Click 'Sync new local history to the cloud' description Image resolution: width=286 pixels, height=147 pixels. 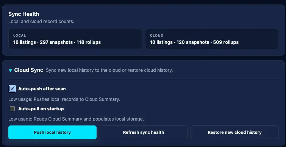[109, 70]
